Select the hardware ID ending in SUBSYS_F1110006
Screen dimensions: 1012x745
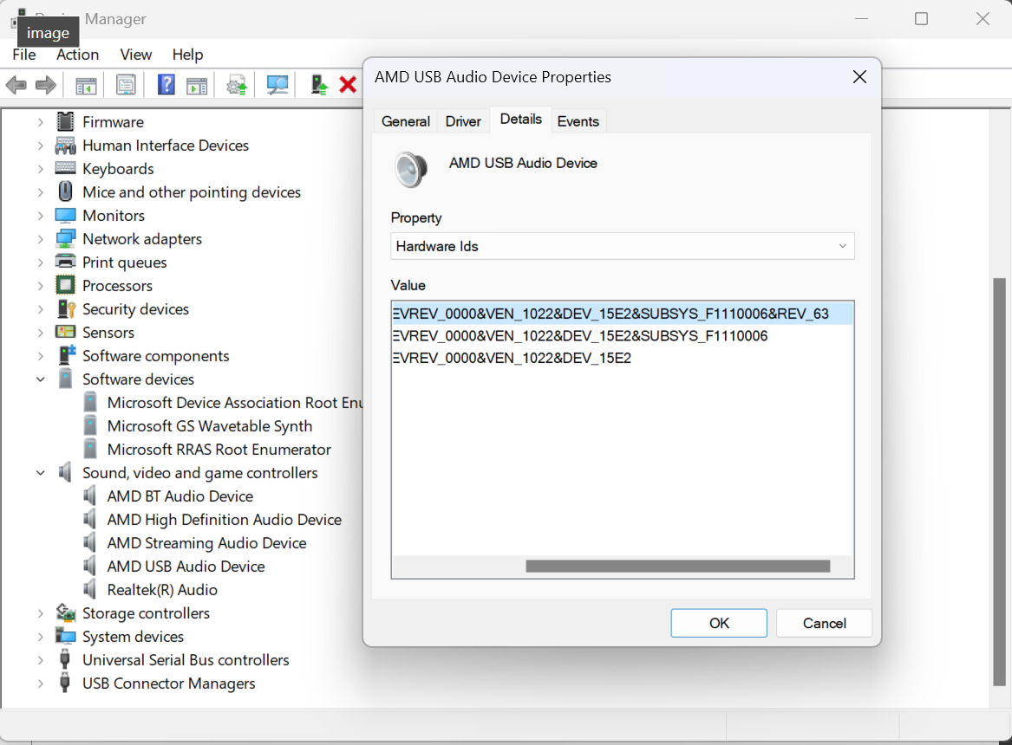[580, 336]
